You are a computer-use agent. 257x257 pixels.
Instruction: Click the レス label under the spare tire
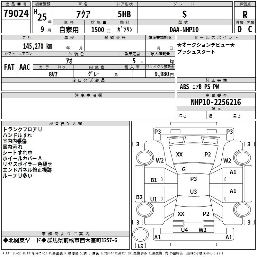(x=140, y=246)
